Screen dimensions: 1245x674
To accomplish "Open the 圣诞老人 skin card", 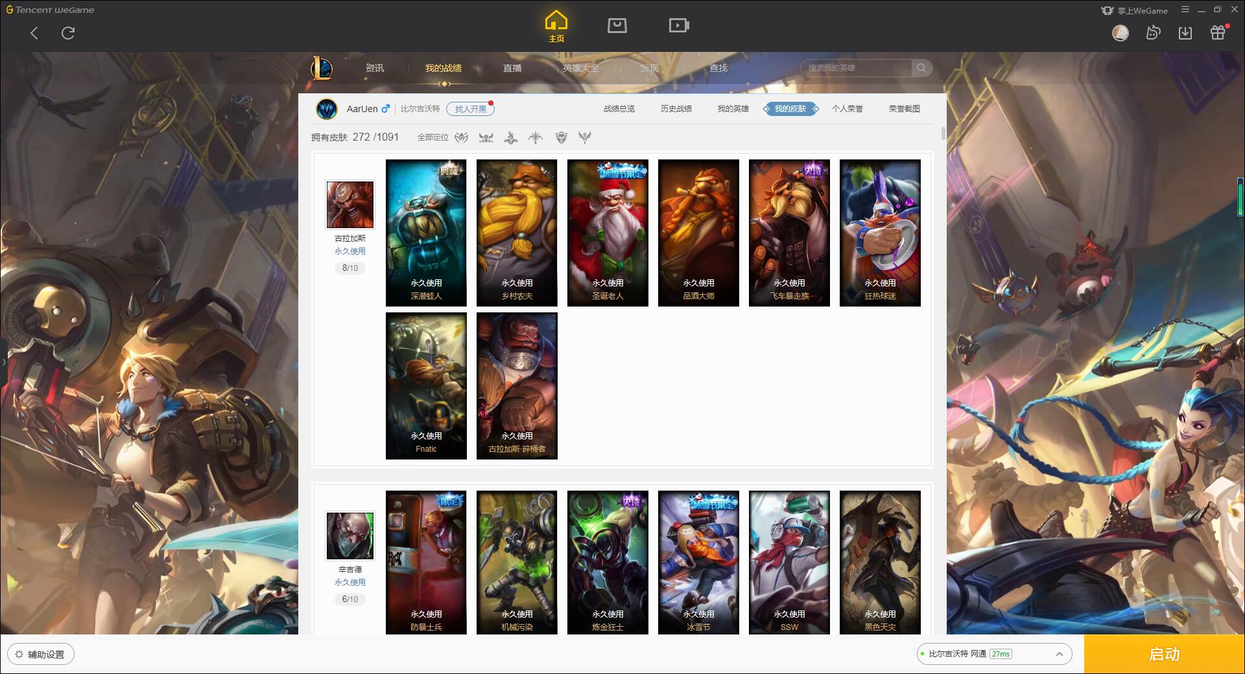I will [x=608, y=233].
